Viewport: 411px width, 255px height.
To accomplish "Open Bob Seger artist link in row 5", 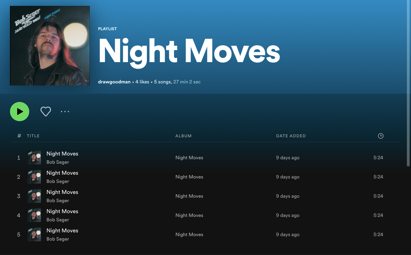I will pyautogui.click(x=58, y=239).
